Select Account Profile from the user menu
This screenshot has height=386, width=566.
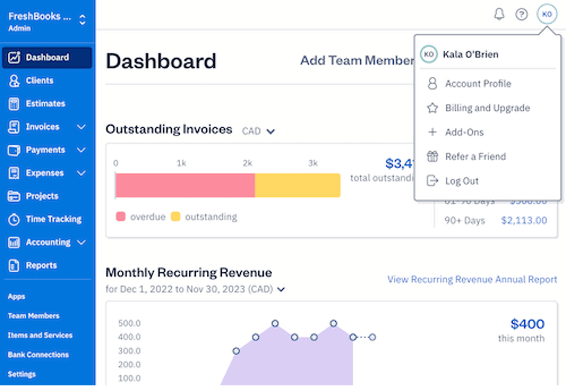click(478, 83)
